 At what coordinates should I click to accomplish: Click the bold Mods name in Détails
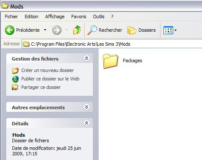coord(19,135)
